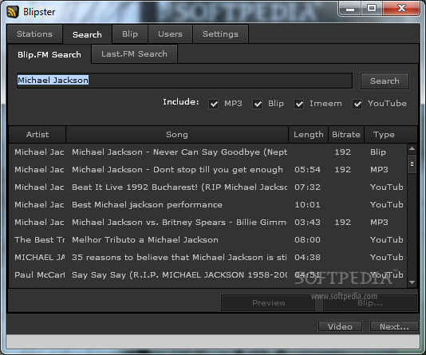Screen dimensions: 426x355
Task: Click the results list scrollbar thumb
Action: point(412,164)
